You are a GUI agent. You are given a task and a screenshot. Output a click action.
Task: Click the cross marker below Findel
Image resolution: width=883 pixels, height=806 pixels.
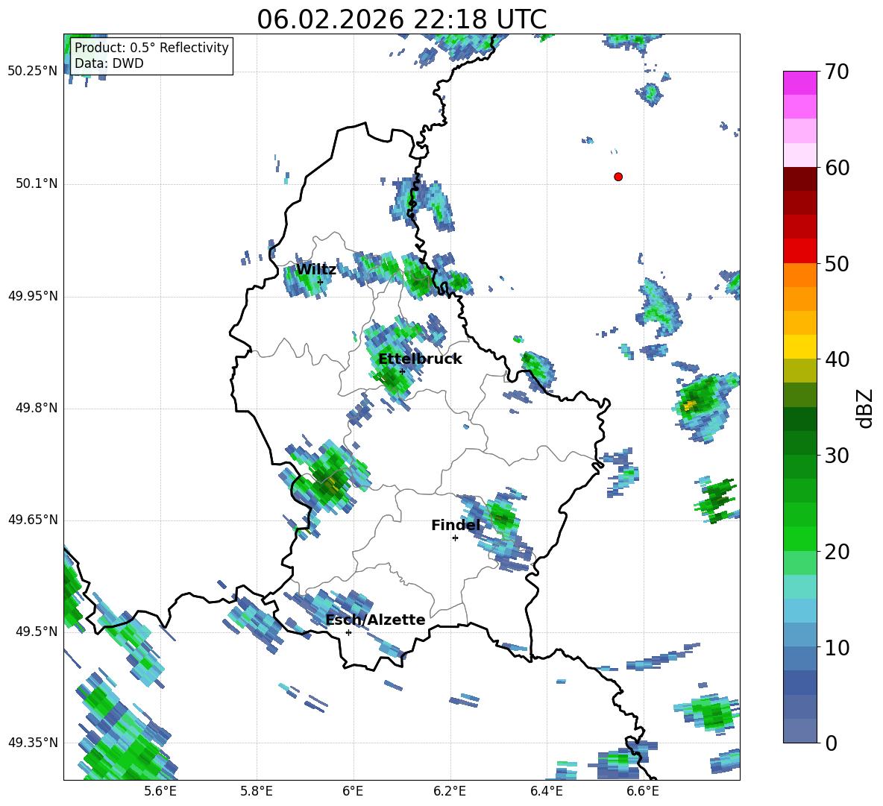(x=455, y=538)
